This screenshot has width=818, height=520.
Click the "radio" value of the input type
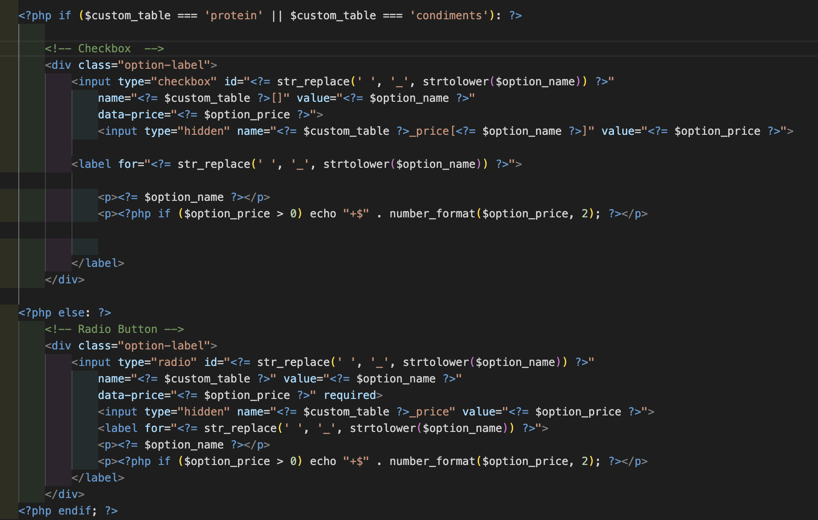174,362
